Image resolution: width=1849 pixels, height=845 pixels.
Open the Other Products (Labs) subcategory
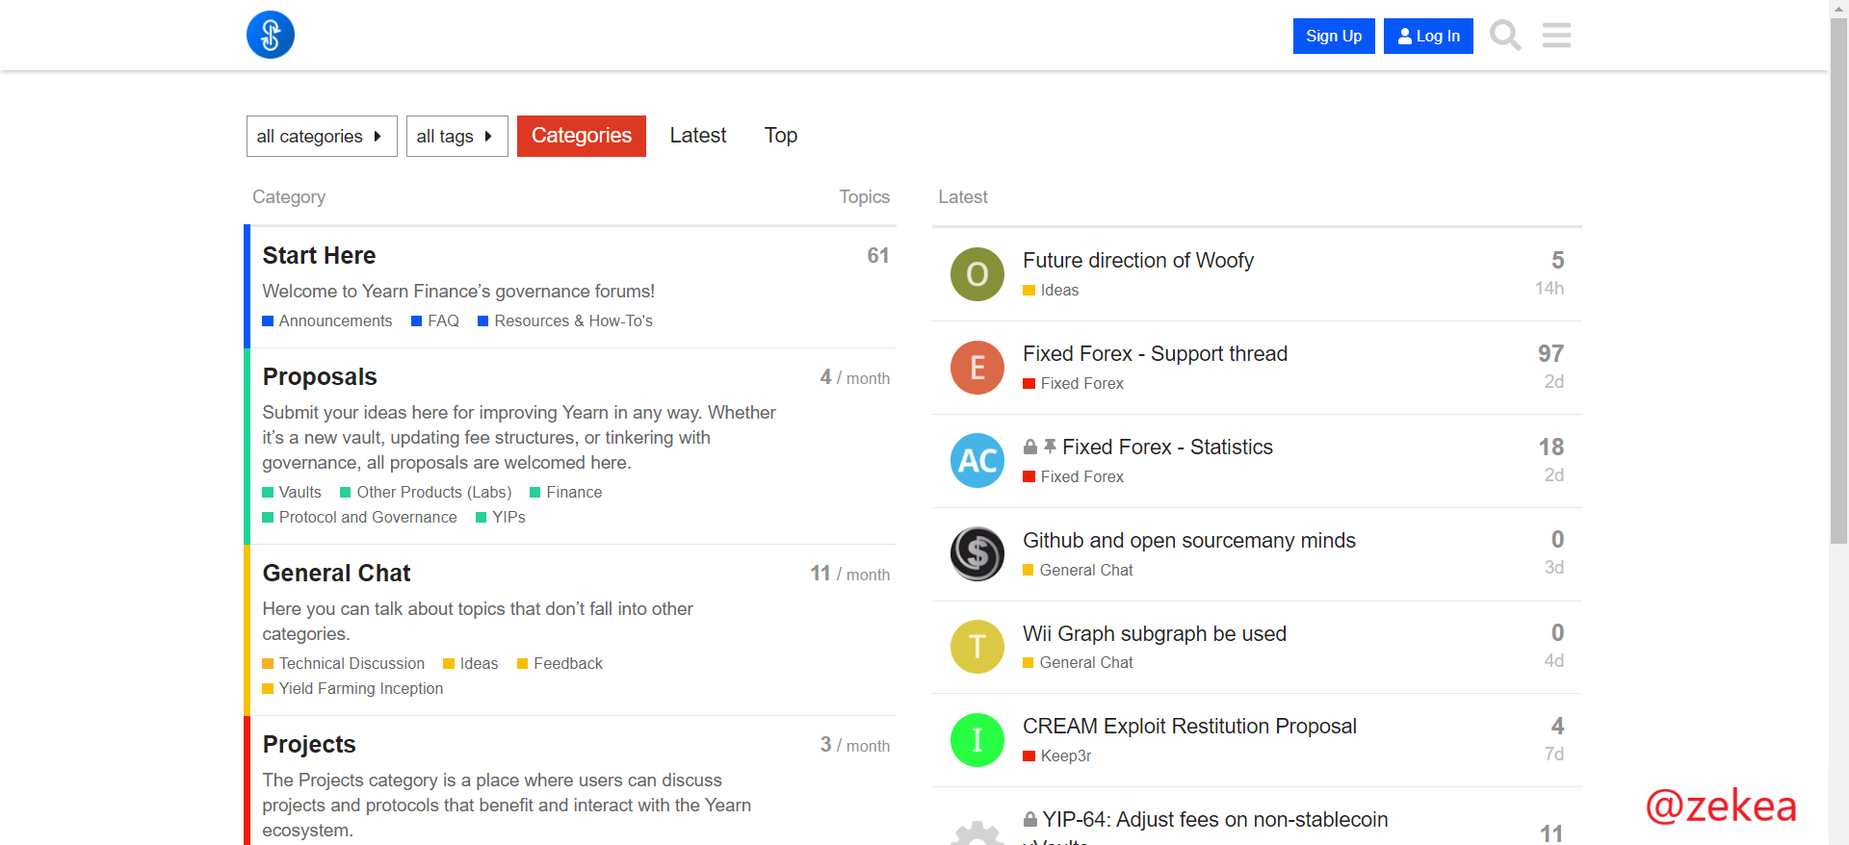click(x=426, y=492)
